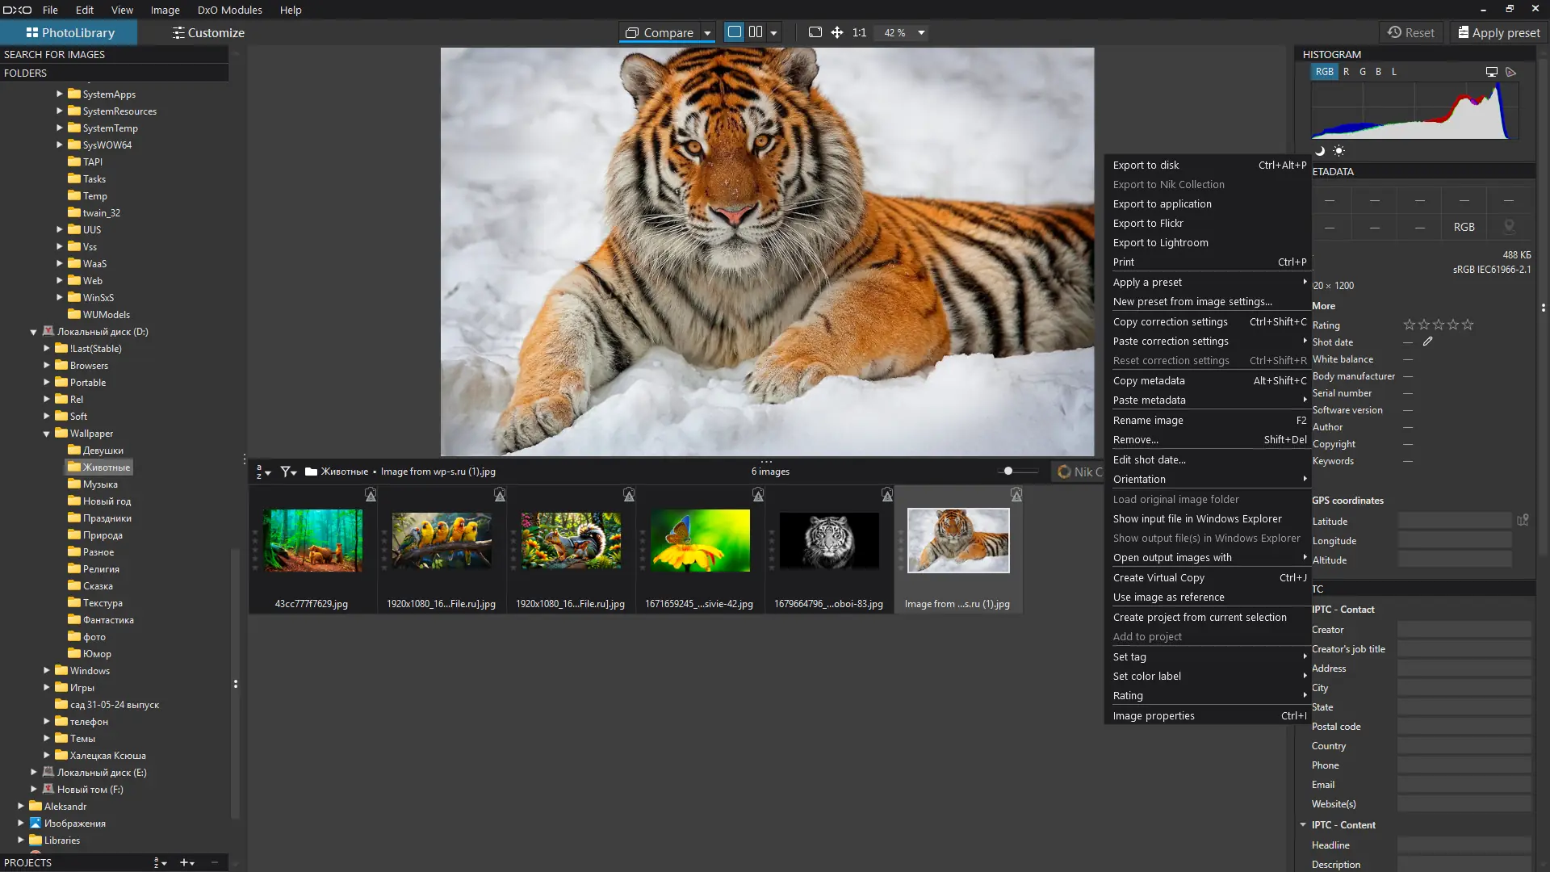This screenshot has width=1550, height=872.
Task: Click the shot date edit pencil
Action: (x=1427, y=342)
